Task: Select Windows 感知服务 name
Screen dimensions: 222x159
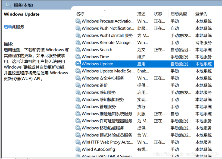Action: [99, 92]
